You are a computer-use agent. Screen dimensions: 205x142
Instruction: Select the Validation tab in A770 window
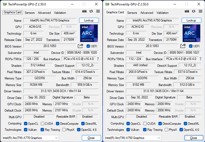click(x=60, y=13)
